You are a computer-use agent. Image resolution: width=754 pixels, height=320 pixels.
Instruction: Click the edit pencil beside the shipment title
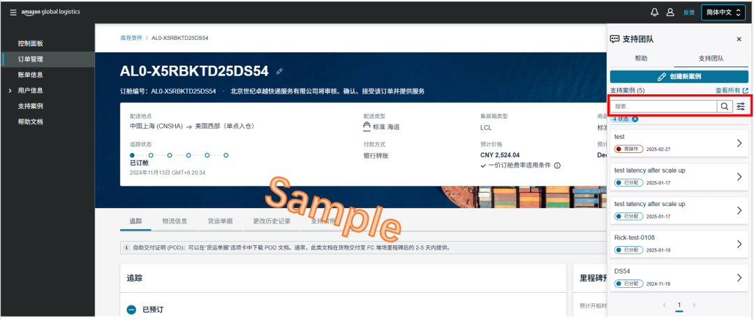(279, 71)
